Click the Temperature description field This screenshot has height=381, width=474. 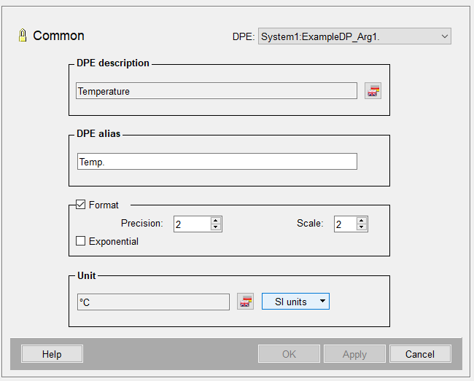(217, 91)
